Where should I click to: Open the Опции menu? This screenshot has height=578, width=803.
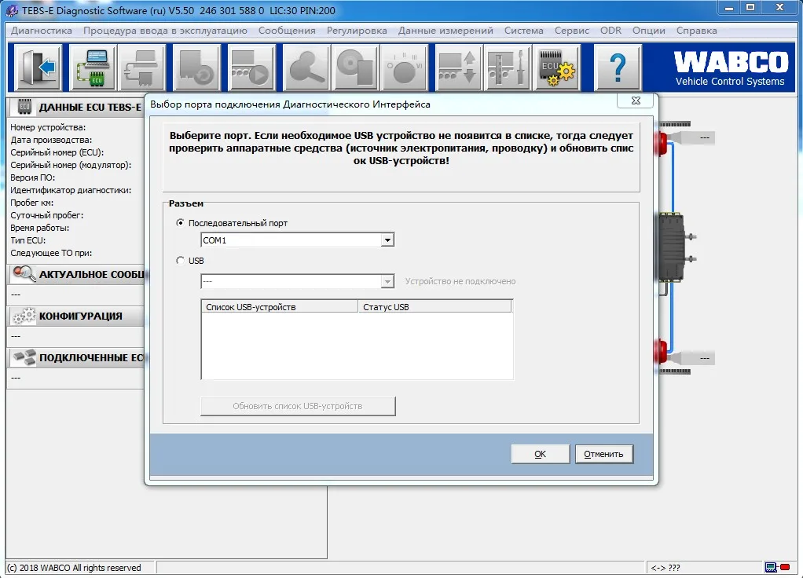point(648,30)
